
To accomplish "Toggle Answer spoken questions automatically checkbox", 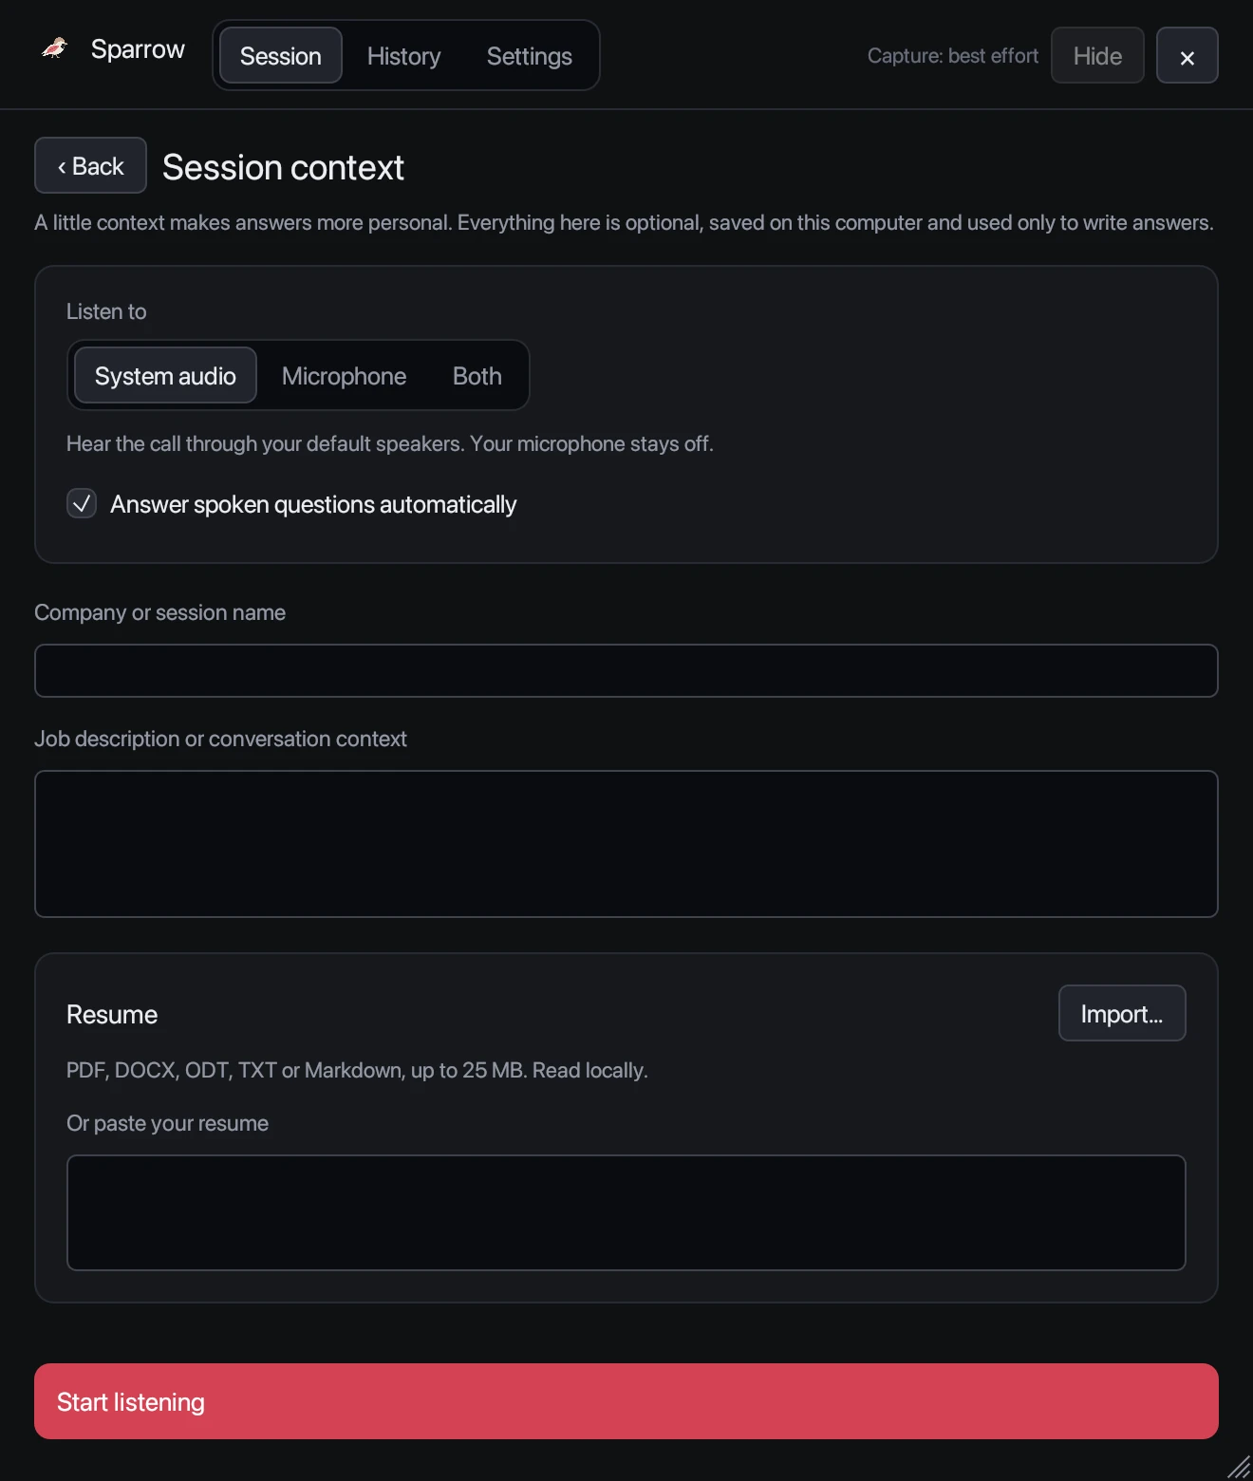I will tap(82, 503).
